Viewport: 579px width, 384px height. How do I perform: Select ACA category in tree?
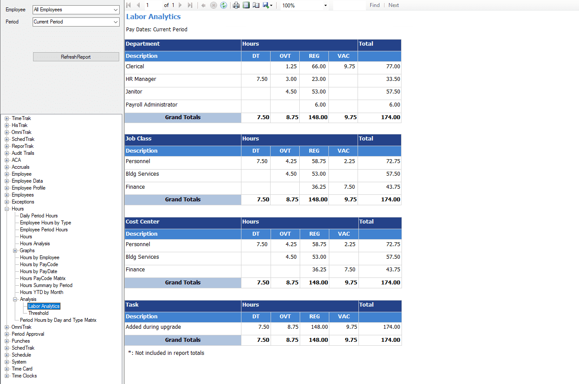16,160
